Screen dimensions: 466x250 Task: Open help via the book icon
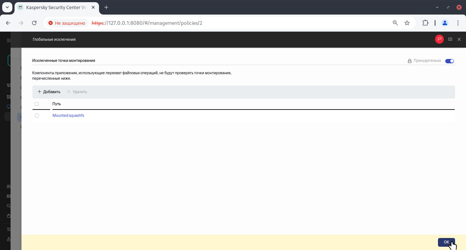point(450,39)
